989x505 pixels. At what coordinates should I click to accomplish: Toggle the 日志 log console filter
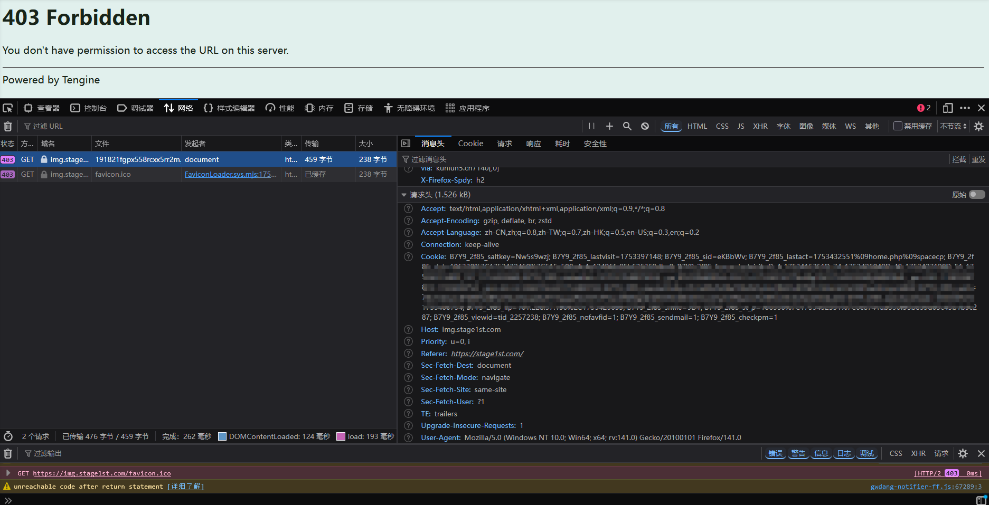tap(844, 454)
